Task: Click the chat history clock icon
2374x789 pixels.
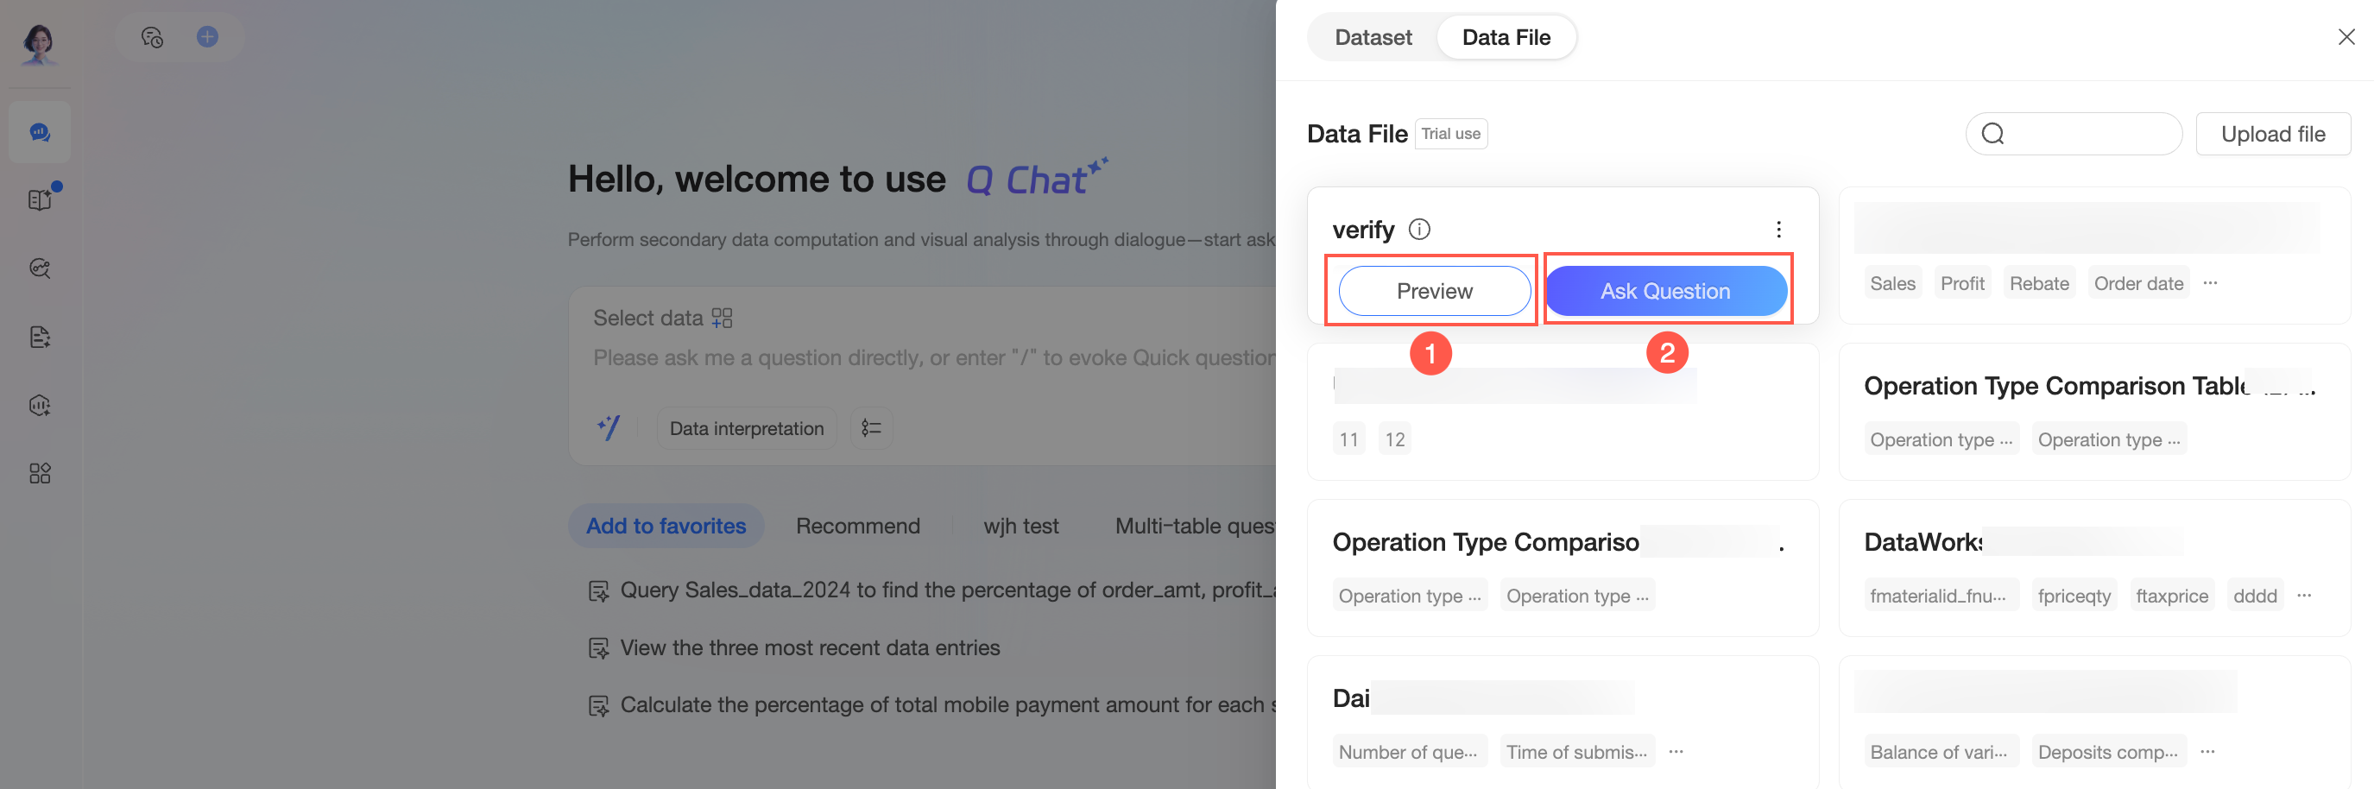Action: [x=152, y=37]
